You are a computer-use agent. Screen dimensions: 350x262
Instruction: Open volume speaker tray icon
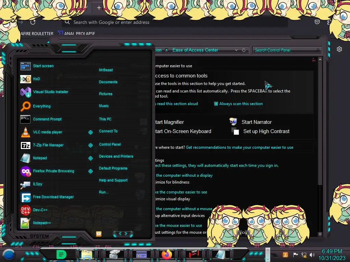click(312, 254)
